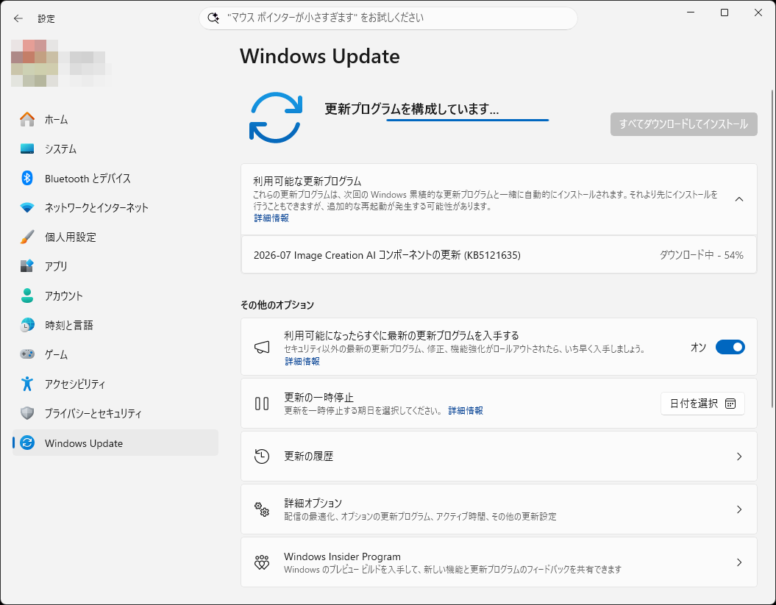Image resolution: width=776 pixels, height=605 pixels.
Task: Click the ホーム house icon
Action: (27, 119)
